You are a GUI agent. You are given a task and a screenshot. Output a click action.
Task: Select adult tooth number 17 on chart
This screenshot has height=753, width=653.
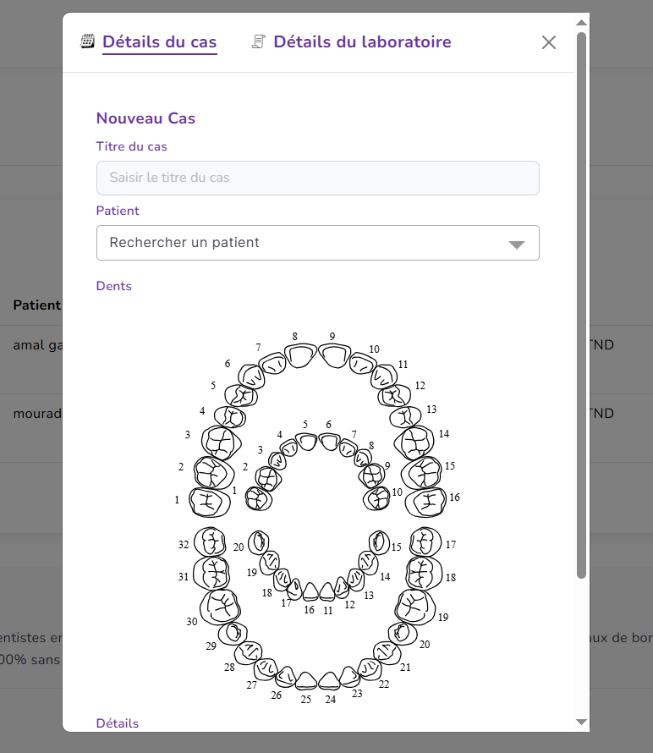coord(425,541)
